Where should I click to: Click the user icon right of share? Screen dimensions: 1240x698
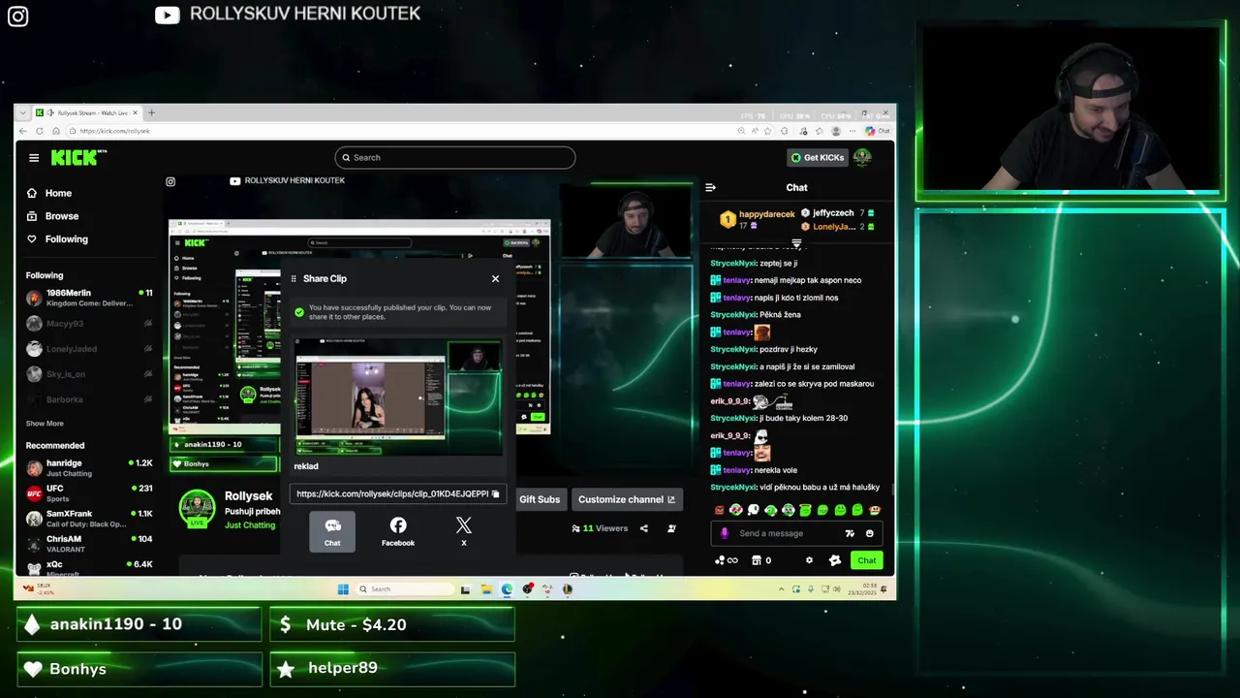tap(671, 528)
